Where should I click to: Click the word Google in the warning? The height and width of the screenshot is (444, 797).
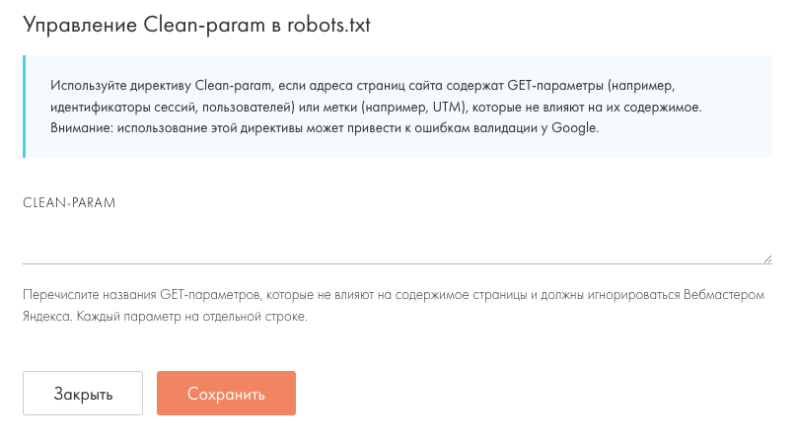click(x=576, y=128)
